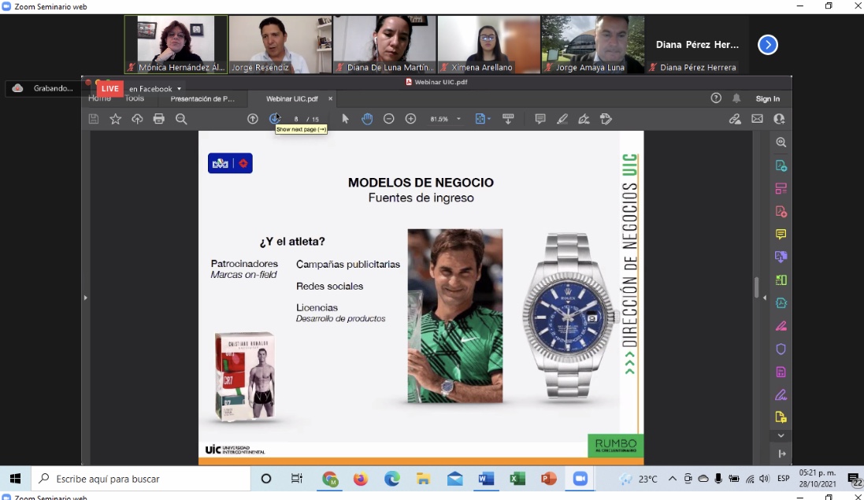This screenshot has width=864, height=500.
Task: Activate the Hand pan tool
Action: 367,119
